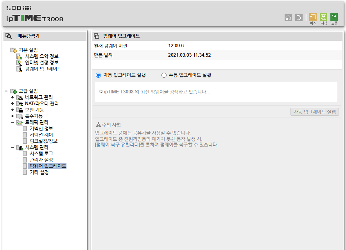Screen dimensions: 346x250
Task: Expand the 특수기능 node
Action: coord(13,116)
